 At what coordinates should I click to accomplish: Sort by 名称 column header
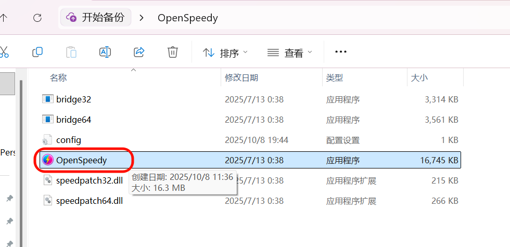(58, 77)
